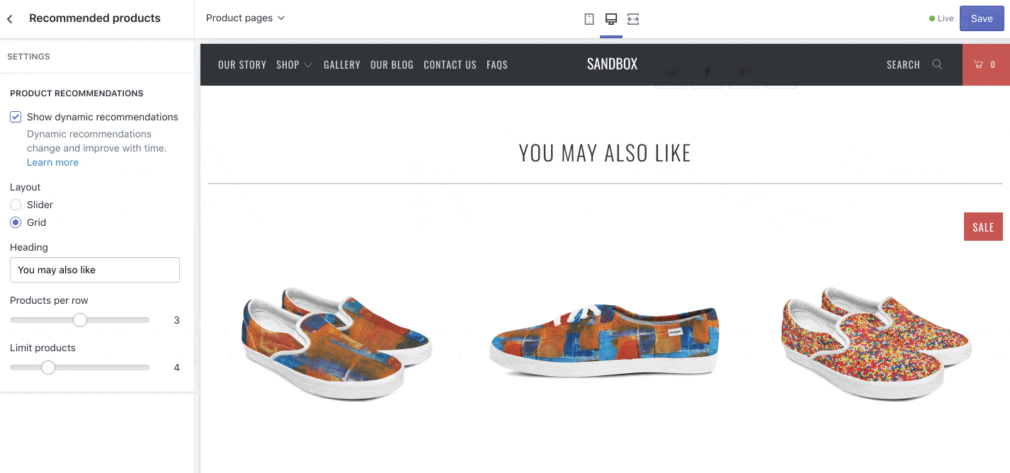Screen dimensions: 1010x473
Task: Follow the Learn more link
Action: pyautogui.click(x=52, y=162)
